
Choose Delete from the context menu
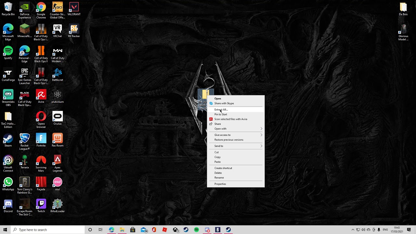236,173
